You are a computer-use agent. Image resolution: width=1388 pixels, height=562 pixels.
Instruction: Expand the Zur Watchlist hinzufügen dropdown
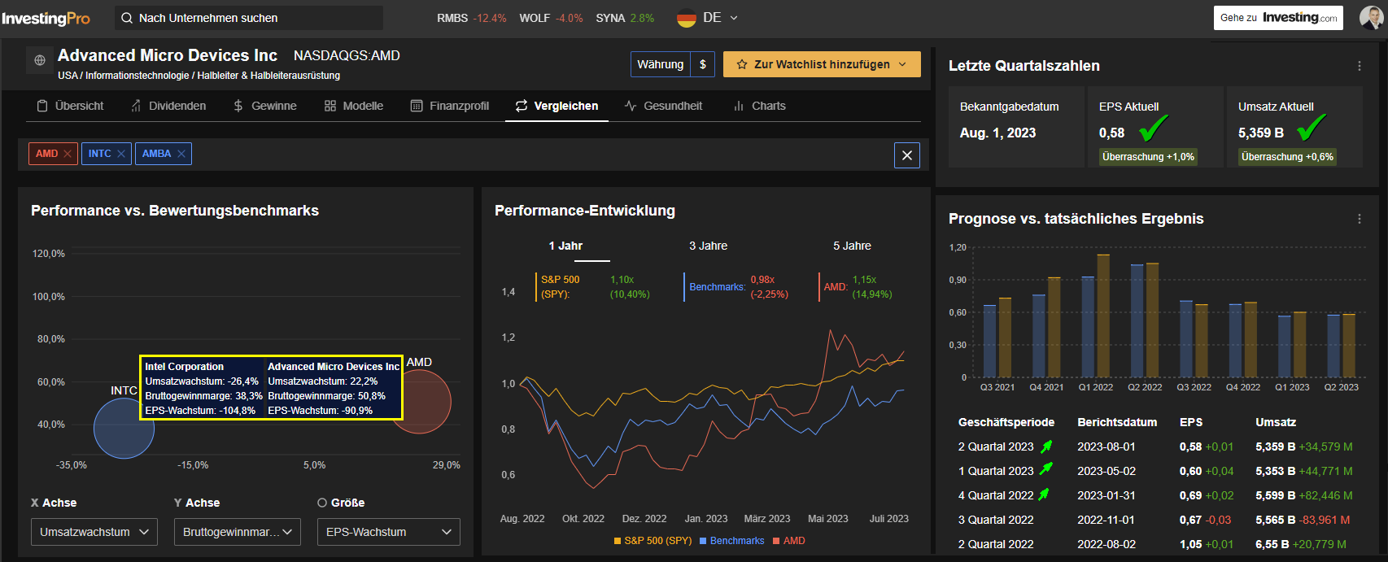902,64
